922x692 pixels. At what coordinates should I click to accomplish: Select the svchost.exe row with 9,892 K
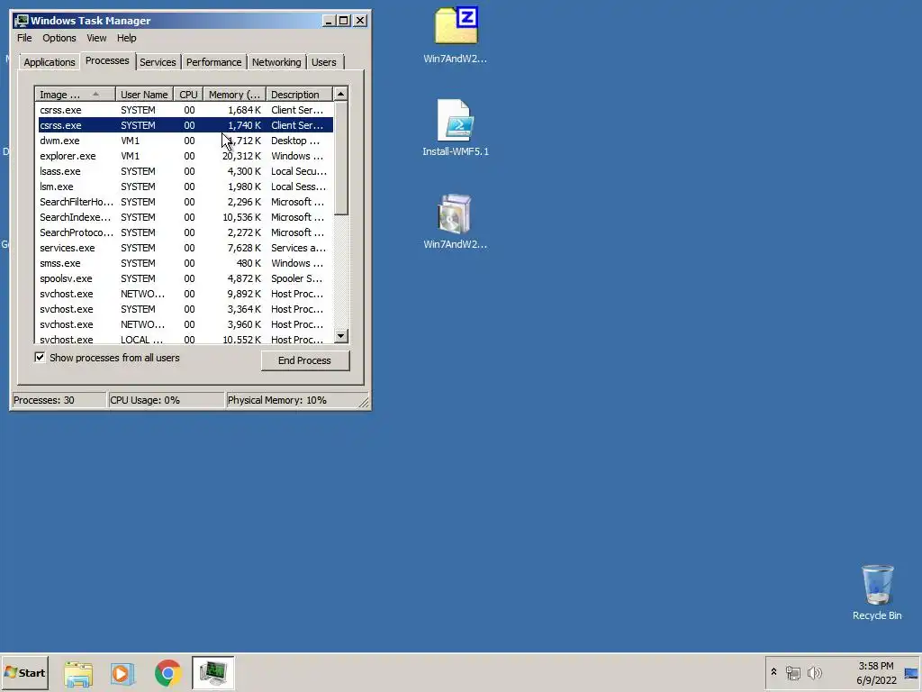point(184,294)
